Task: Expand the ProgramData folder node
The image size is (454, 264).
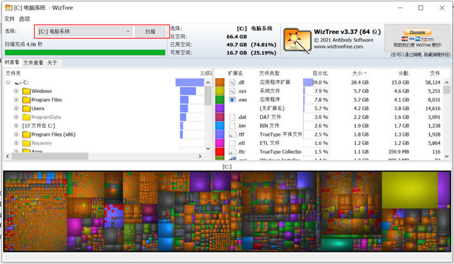Action: click(16, 117)
